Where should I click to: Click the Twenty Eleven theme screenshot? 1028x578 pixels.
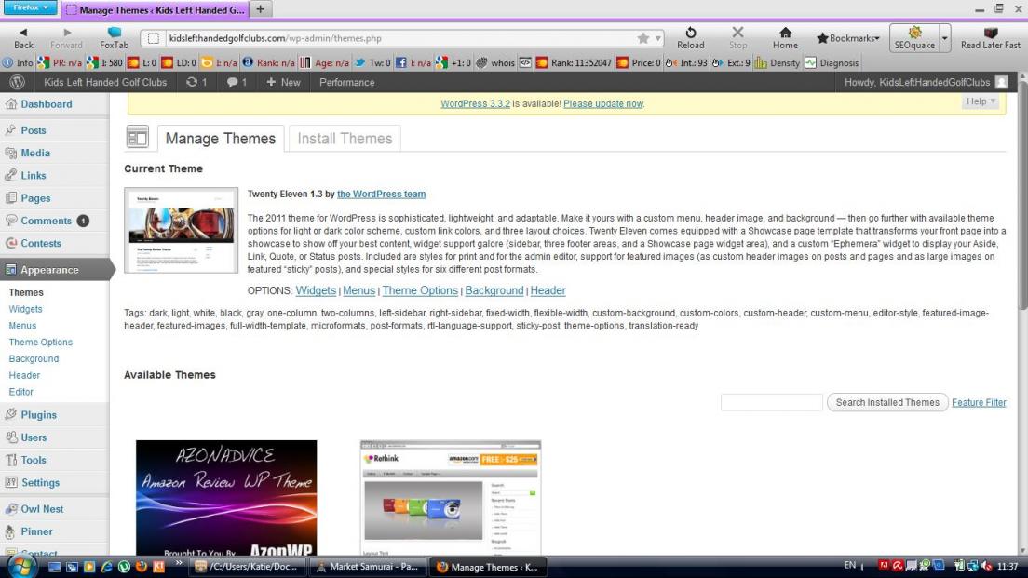[181, 230]
